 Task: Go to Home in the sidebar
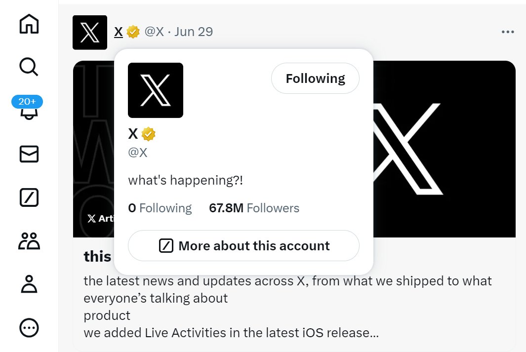[x=29, y=24]
